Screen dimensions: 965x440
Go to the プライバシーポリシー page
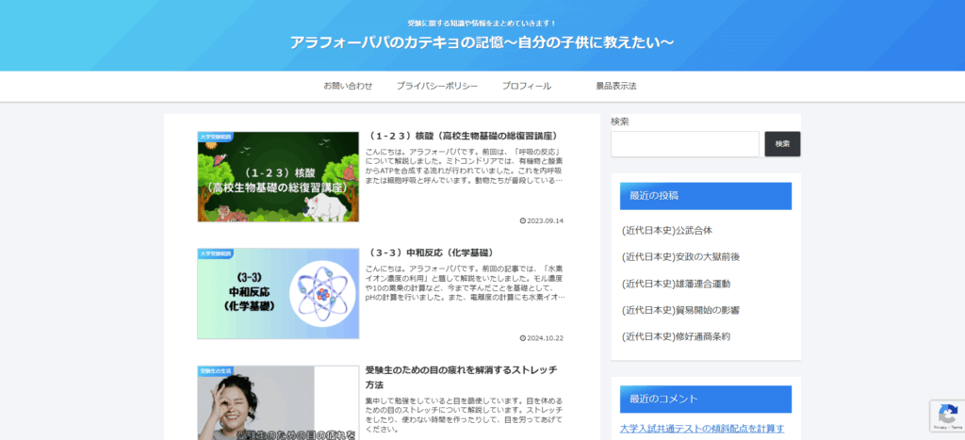coord(436,86)
